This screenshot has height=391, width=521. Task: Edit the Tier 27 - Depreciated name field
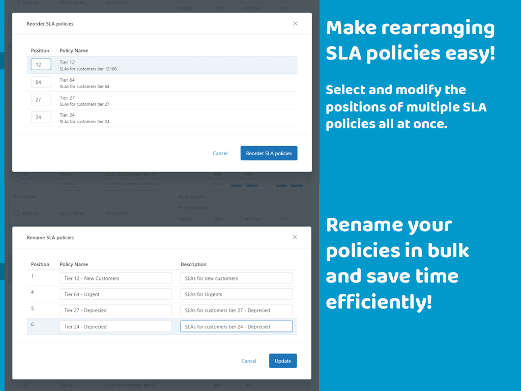pyautogui.click(x=115, y=310)
